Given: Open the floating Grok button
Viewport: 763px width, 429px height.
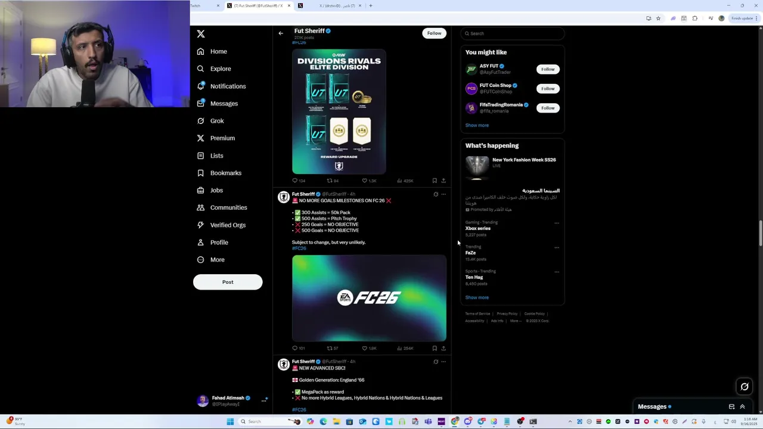Looking at the screenshot, I should click(745, 387).
